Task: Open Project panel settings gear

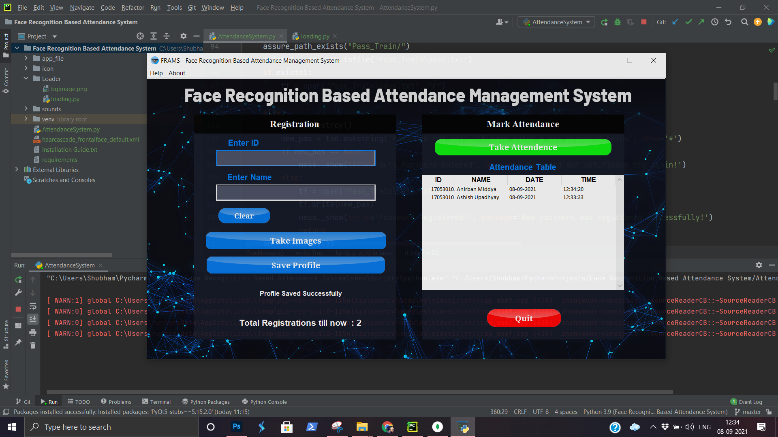Action: click(x=184, y=36)
